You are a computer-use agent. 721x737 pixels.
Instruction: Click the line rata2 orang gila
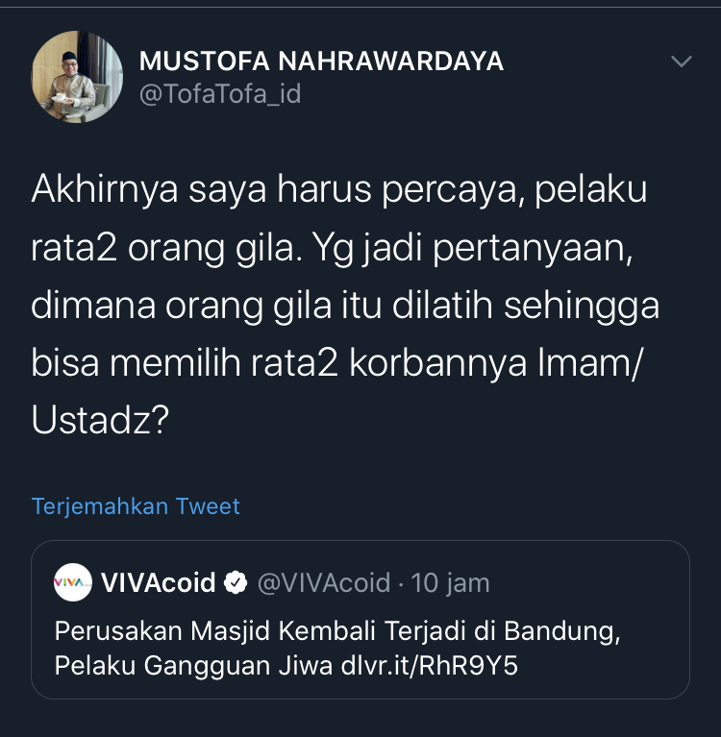332,248
